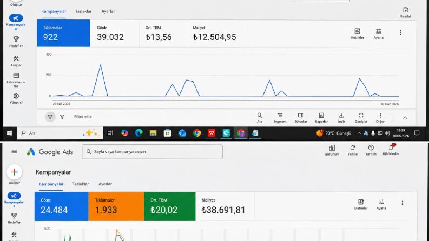Collapse the chart with the up chevron
This screenshot has height=241, width=429.
(405, 117)
